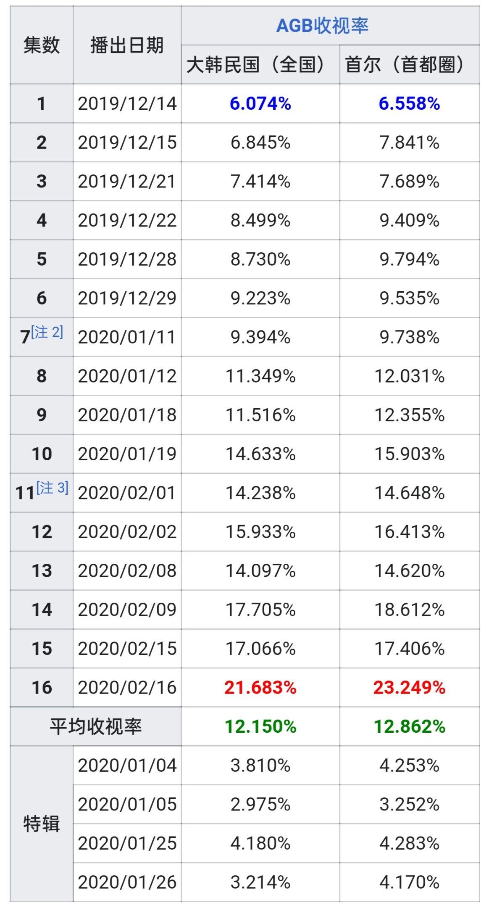This screenshot has width=489, height=908.
Task: Select the 特辑 row label
Action: click(x=41, y=824)
